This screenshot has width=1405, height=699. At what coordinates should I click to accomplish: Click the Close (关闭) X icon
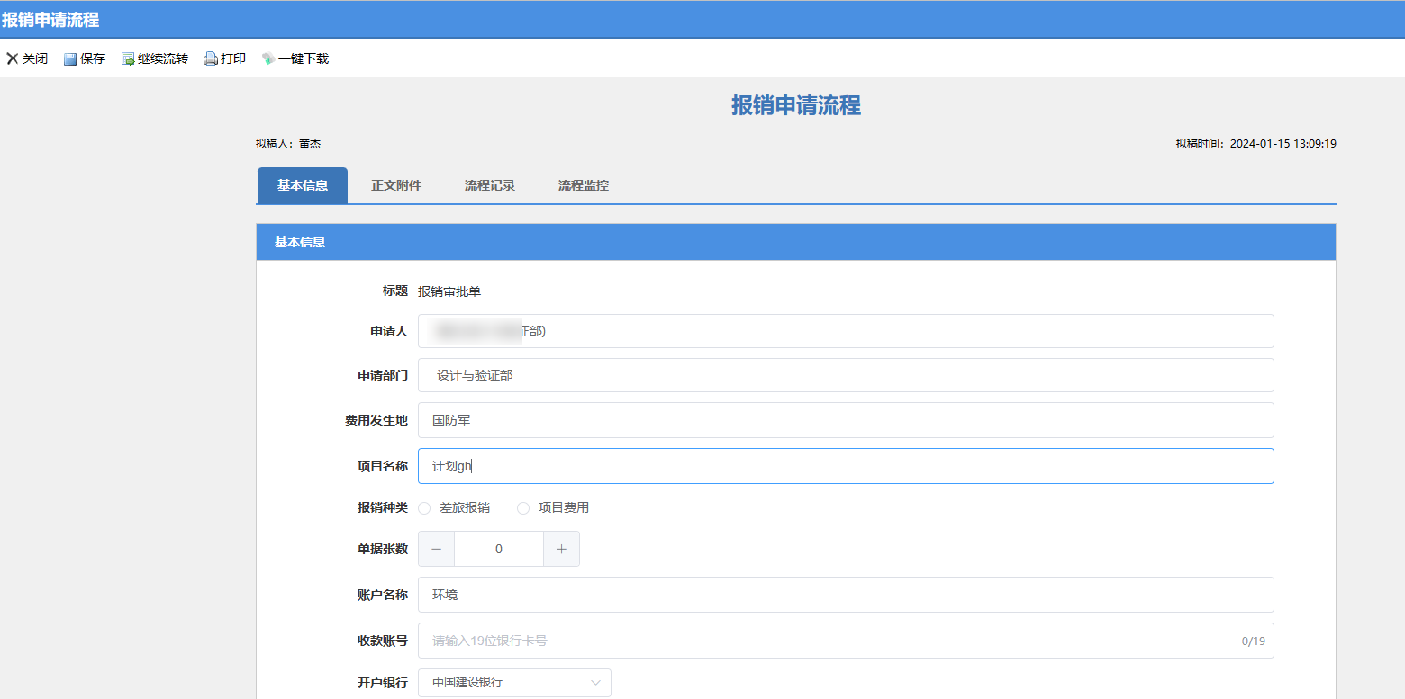pyautogui.click(x=13, y=58)
